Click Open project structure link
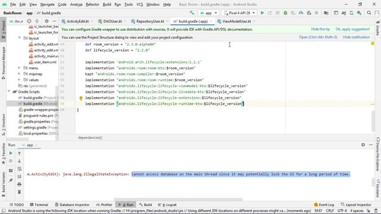Image resolution: width=381 pixels, height=214 pixels. (x=318, y=37)
